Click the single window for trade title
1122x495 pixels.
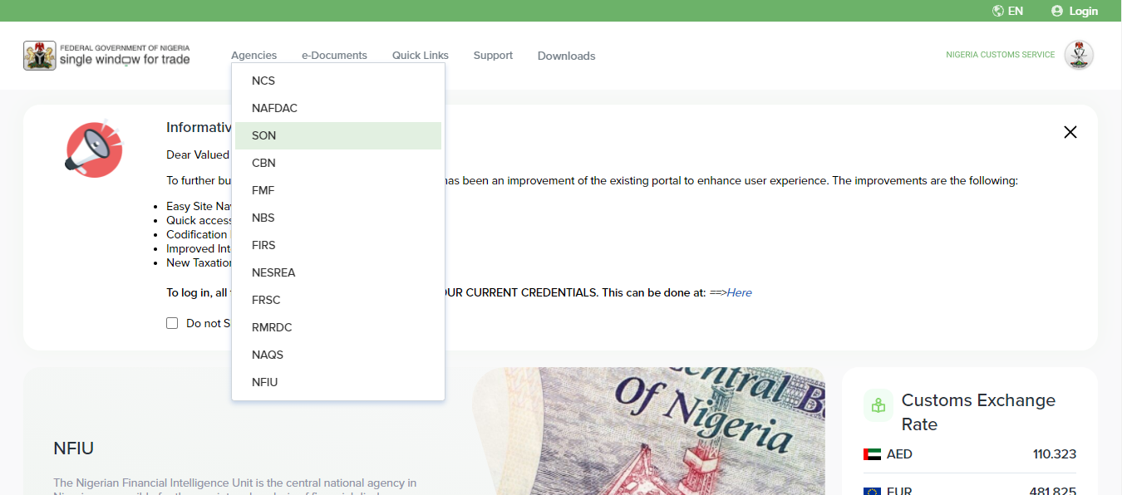(x=125, y=60)
